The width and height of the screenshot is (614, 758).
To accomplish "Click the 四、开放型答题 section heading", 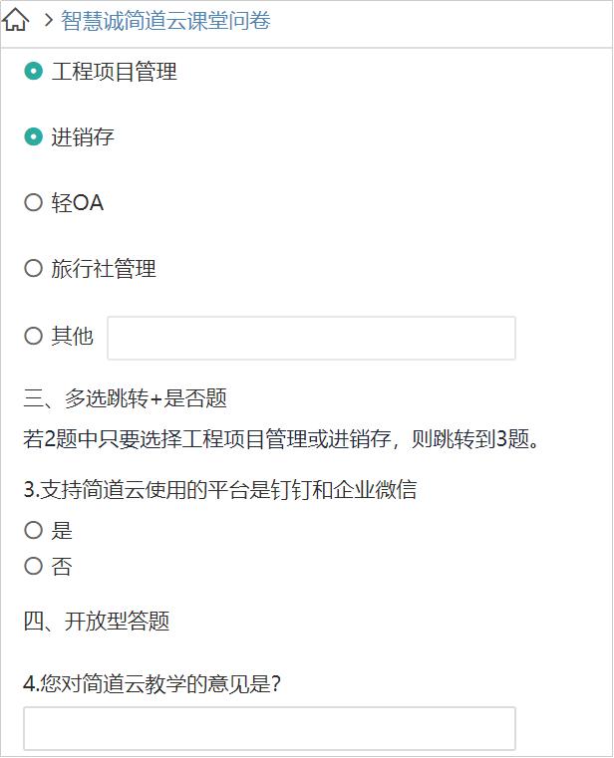I will 97,622.
